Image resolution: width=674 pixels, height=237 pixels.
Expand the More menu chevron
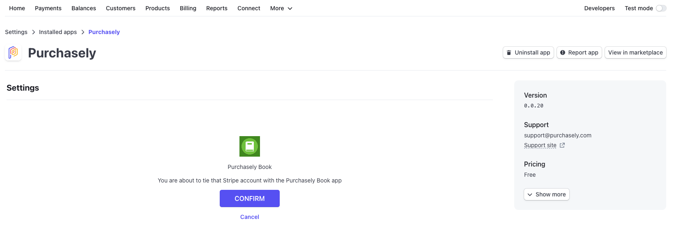(290, 8)
